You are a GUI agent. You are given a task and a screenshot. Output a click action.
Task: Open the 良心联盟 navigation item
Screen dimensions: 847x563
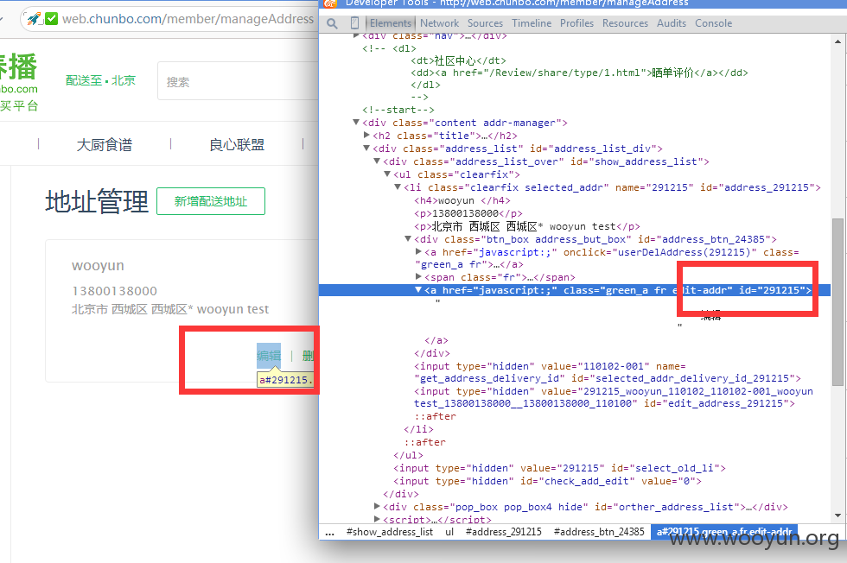pos(237,145)
